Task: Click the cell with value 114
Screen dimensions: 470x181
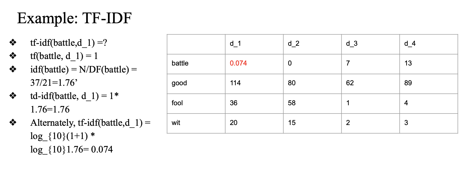Action: point(254,84)
